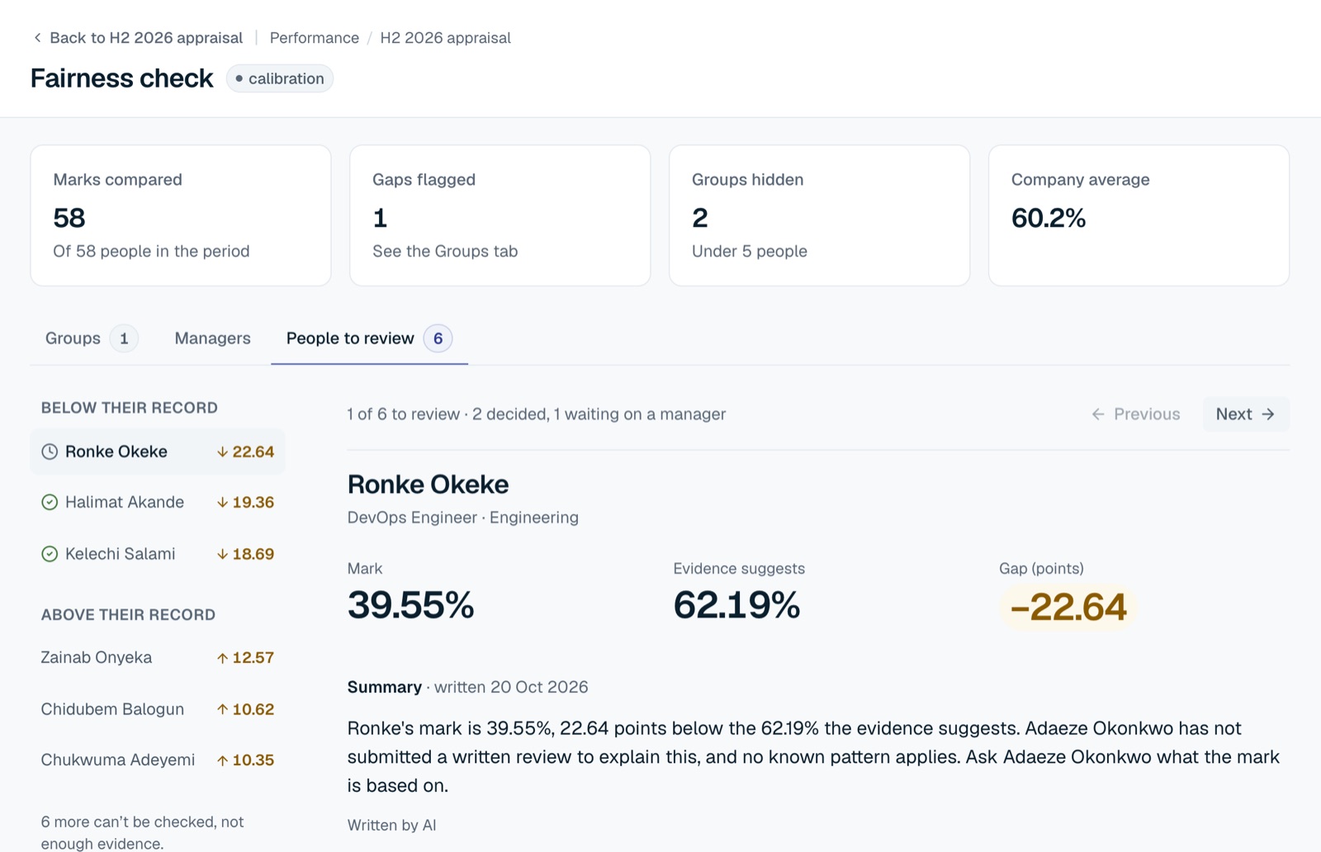Click the 39.55% Mark value
This screenshot has height=852, width=1321.
410,605
